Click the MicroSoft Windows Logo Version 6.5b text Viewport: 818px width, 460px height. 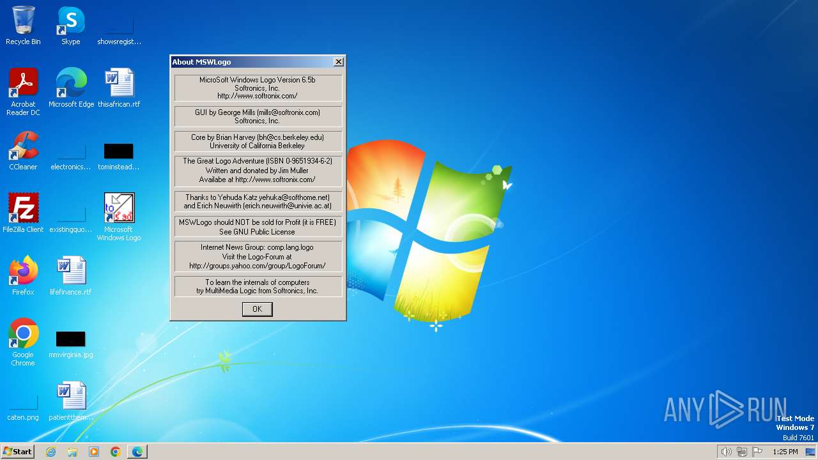pyautogui.click(x=257, y=80)
